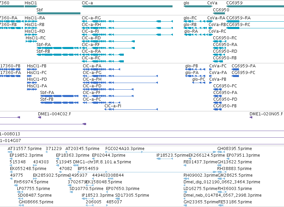This screenshot has width=284, height=207.
Task: Click BAC end DME1-020N05.F
Action: [266, 114]
